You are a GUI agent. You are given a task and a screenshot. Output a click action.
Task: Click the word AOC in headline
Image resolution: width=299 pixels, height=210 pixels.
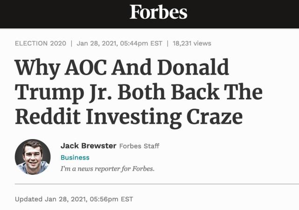point(80,69)
